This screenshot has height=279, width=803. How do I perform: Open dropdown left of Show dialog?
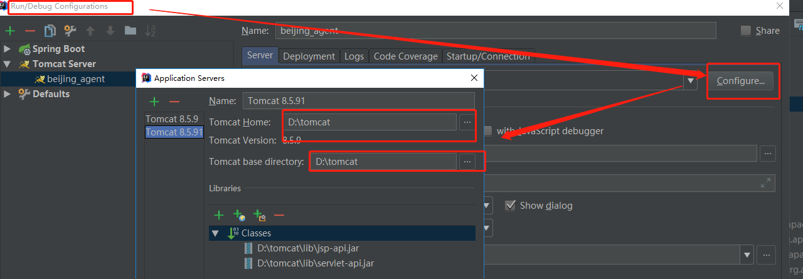[487, 206]
